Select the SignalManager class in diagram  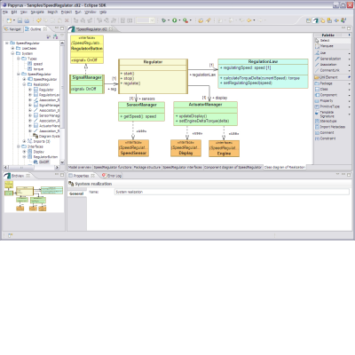87,84
